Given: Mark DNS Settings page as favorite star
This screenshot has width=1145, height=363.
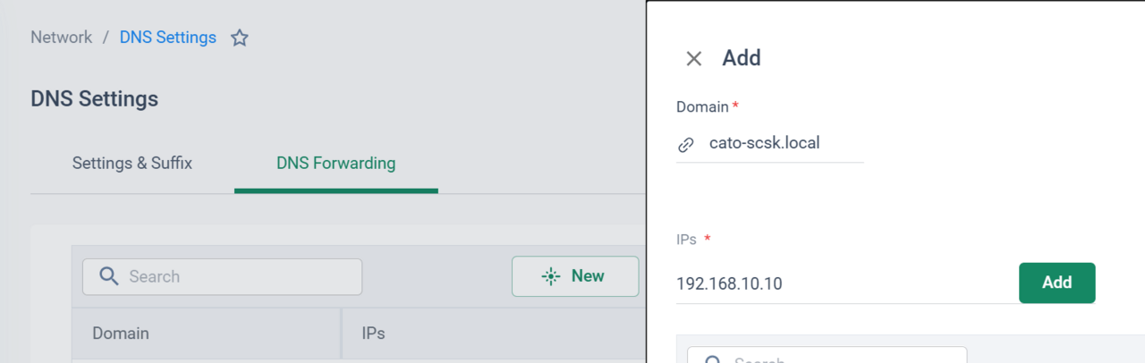Looking at the screenshot, I should pos(239,38).
